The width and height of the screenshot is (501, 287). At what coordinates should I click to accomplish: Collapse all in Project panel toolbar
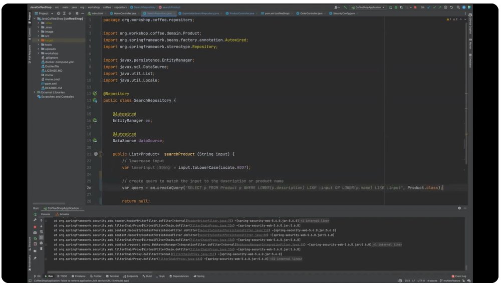(x=70, y=14)
